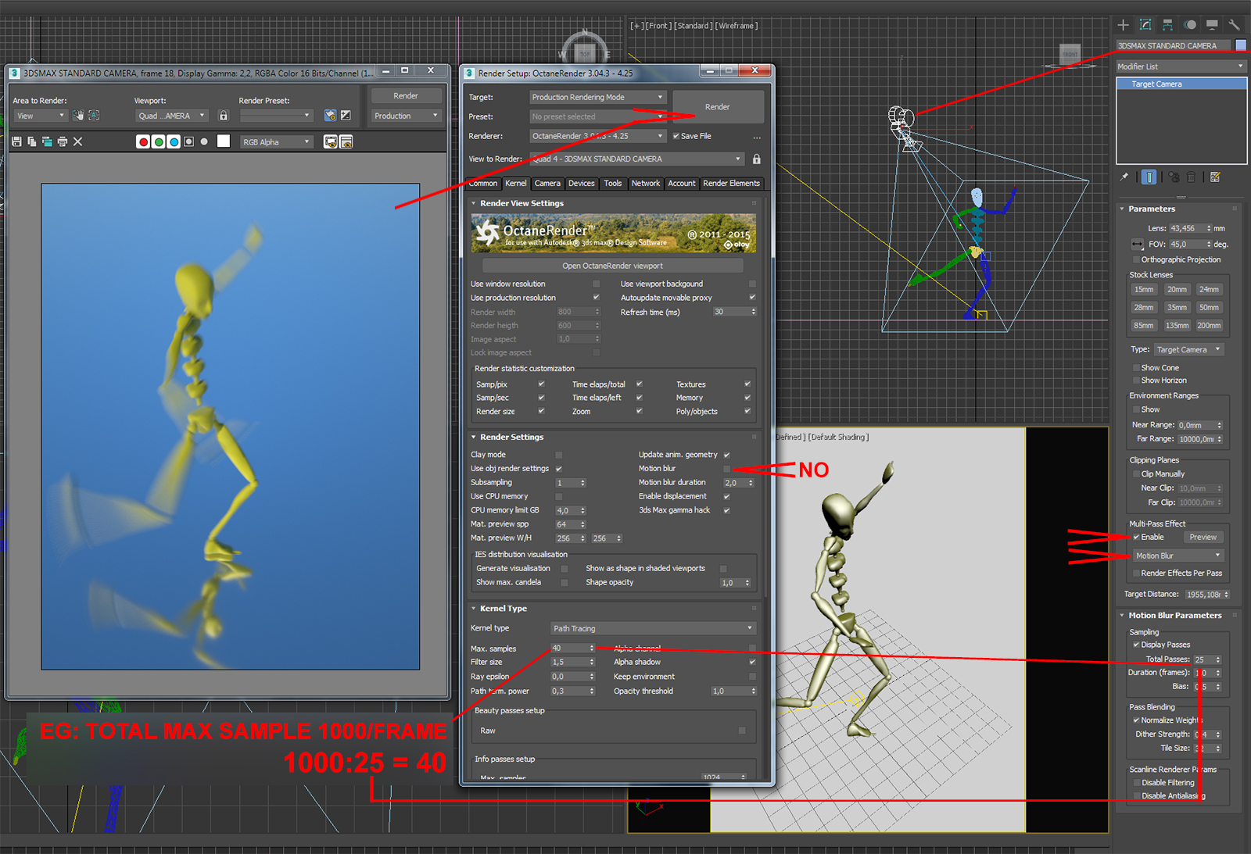Viewport: 1251px width, 854px height.
Task: Open the Modify command panel
Action: [1145, 25]
